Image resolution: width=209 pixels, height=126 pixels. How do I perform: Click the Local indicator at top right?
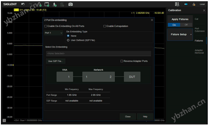pyautogui.click(x=202, y=4)
